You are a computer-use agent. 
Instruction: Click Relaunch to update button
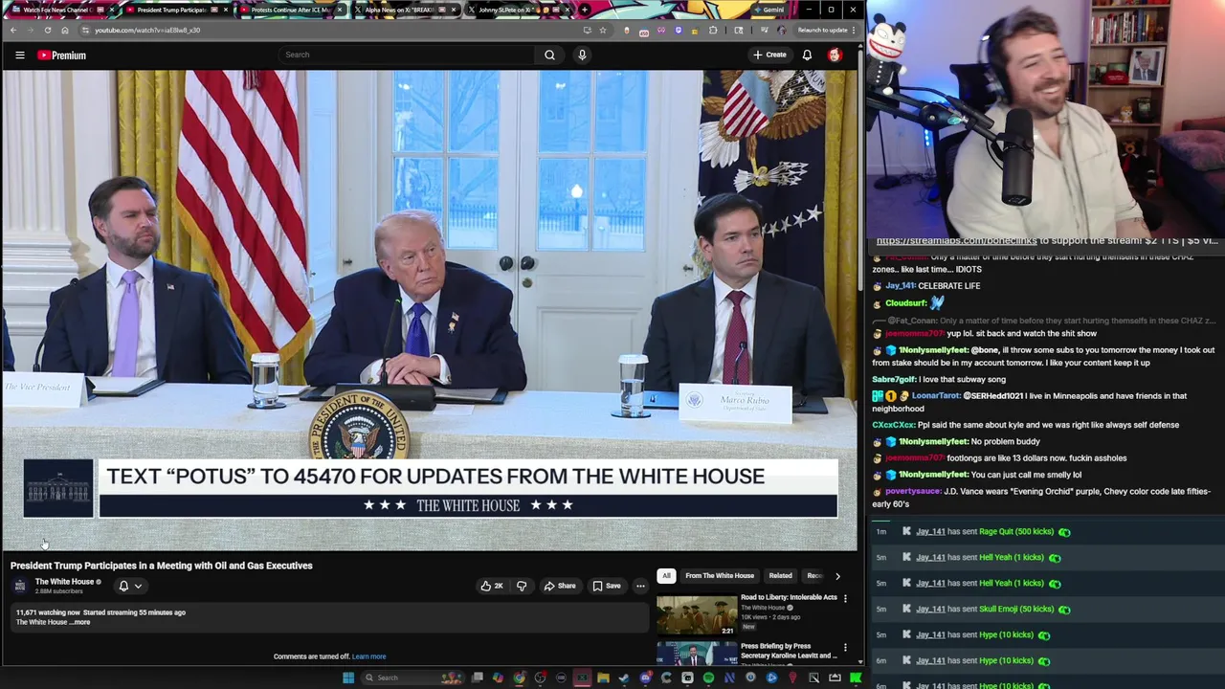click(x=822, y=30)
